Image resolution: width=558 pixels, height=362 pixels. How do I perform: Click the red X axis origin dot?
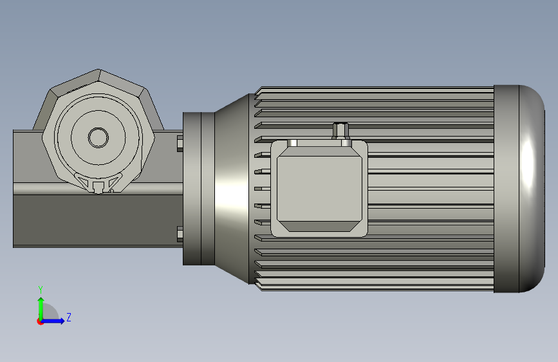pyautogui.click(x=40, y=321)
